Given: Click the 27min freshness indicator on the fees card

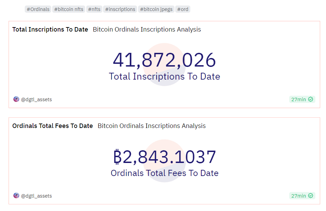Looking at the screenshot, I should tap(302, 196).
